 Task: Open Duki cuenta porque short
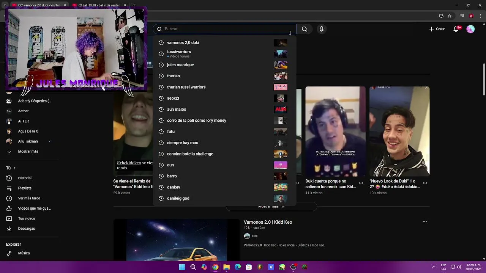tap(335, 132)
